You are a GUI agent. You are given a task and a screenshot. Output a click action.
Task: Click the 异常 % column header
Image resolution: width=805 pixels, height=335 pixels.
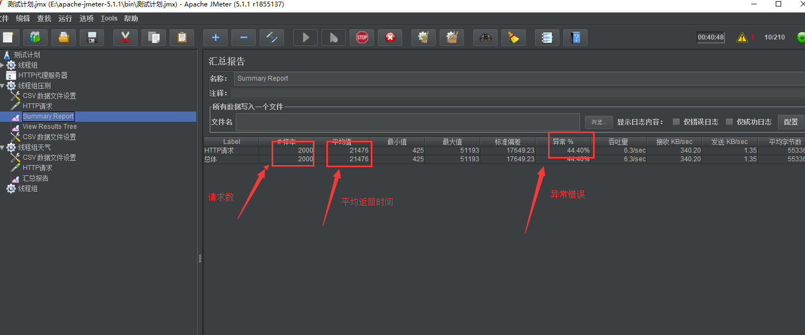tap(563, 142)
